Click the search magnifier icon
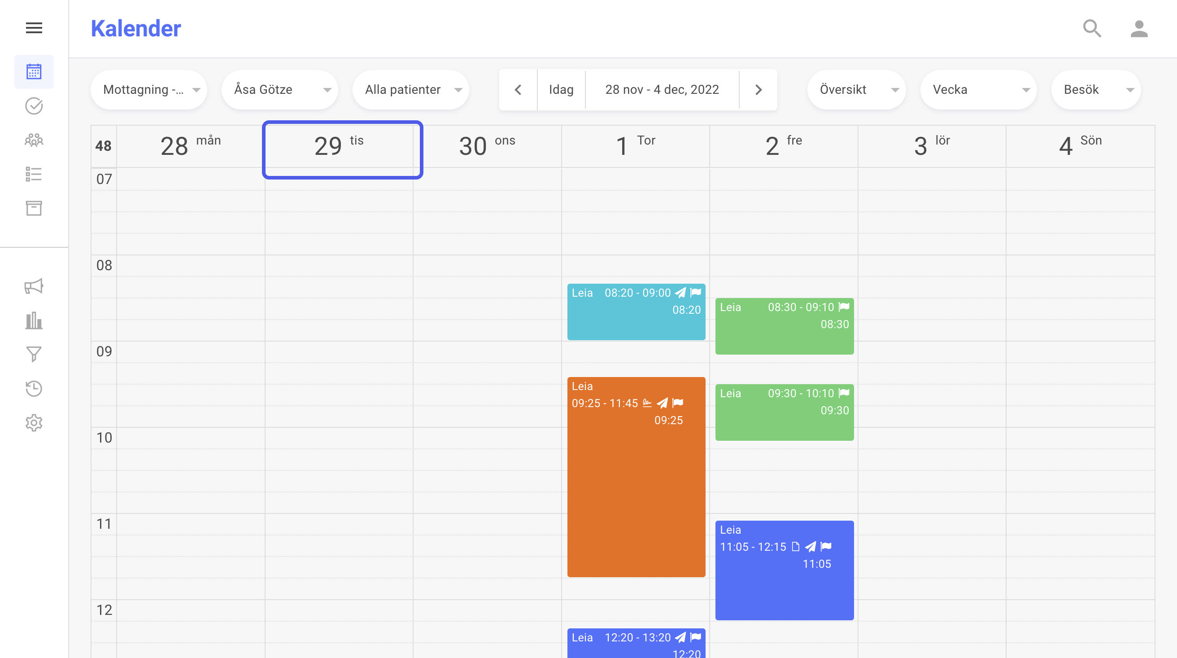 (1092, 28)
